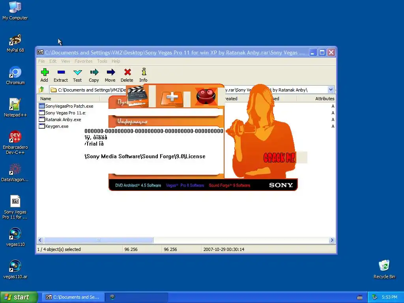Click the horizontal scrollbar thumb
The image size is (404, 303).
[98, 240]
